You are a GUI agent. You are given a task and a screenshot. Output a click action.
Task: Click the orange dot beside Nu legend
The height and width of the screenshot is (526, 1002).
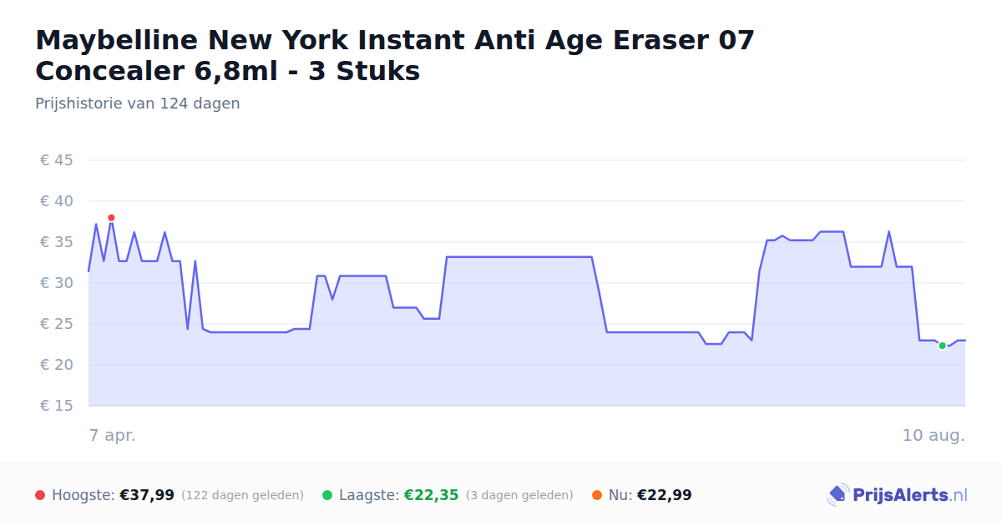[597, 495]
